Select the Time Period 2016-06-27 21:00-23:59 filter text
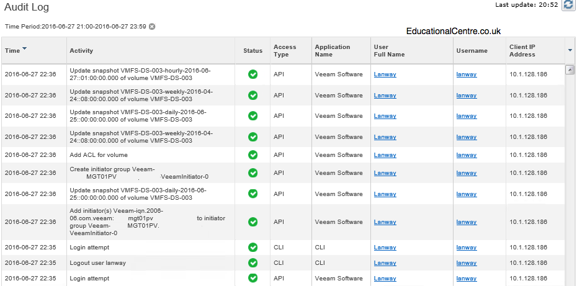 (x=76, y=27)
